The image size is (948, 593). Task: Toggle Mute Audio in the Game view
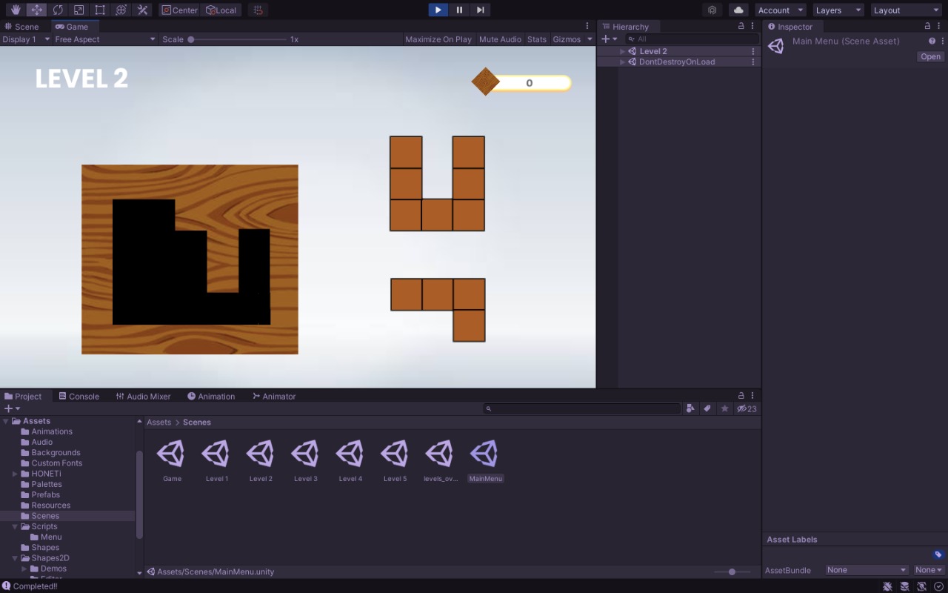point(500,39)
